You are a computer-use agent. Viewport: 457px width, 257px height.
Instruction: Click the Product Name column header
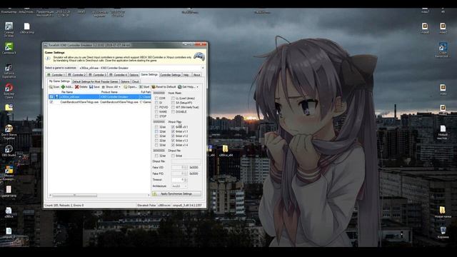tap(109, 92)
